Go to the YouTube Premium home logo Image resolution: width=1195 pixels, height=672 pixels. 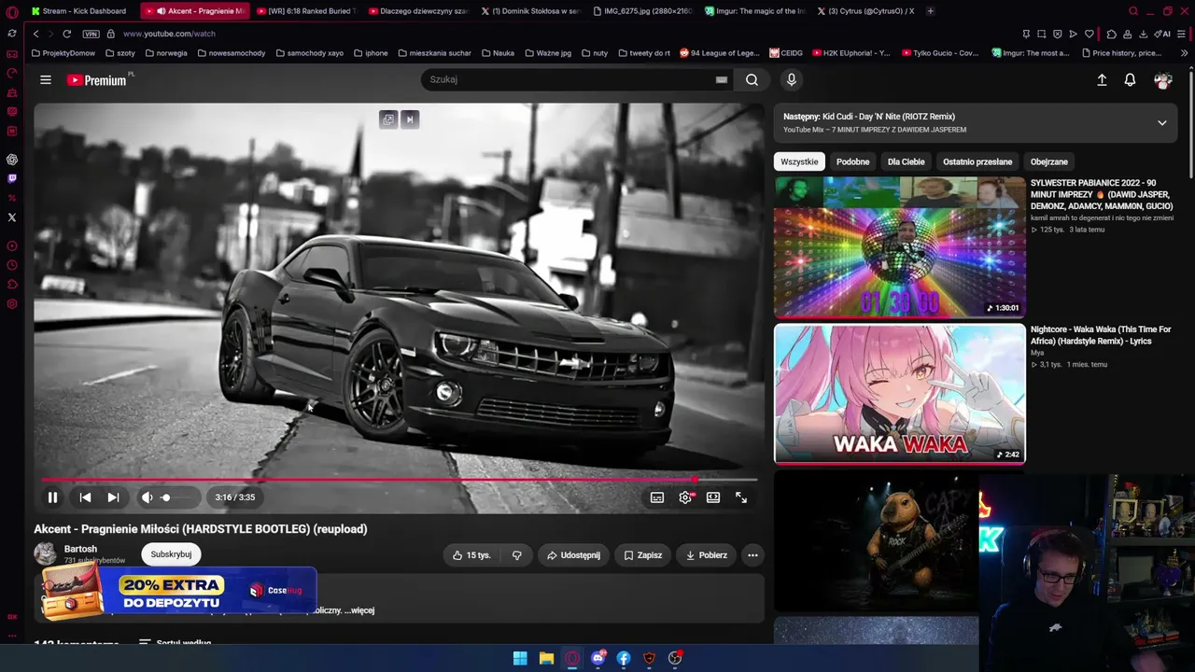97,80
